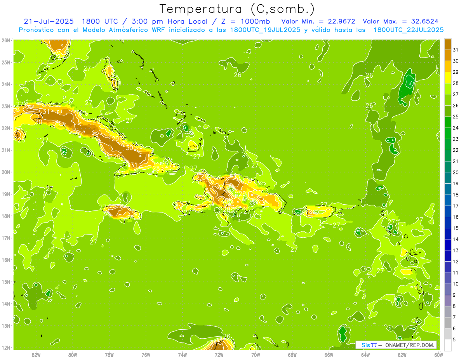Click latitude axis label 20N
466x360 pixels.
click(6, 172)
